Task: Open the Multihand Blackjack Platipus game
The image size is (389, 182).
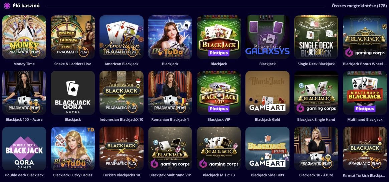Action: [x=365, y=93]
